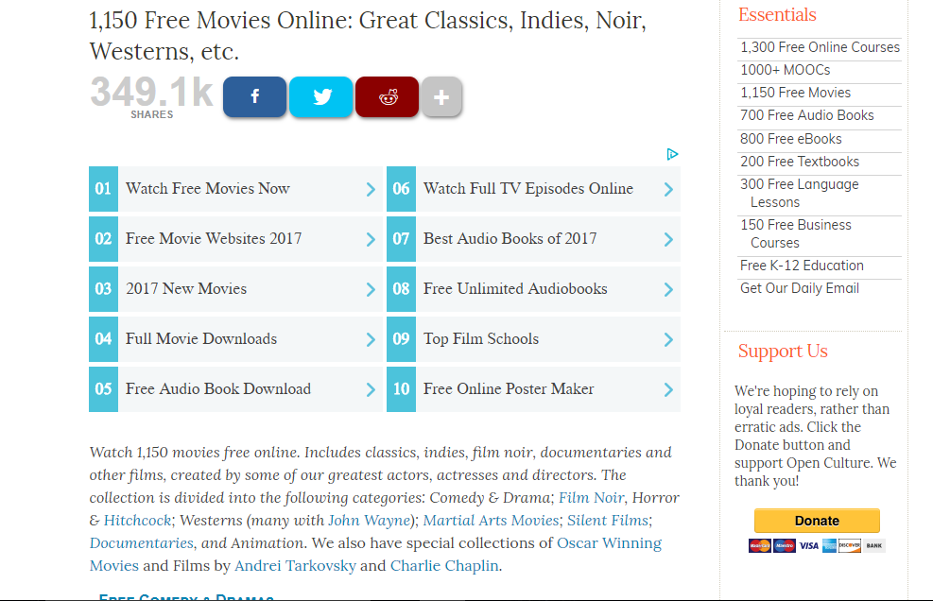Viewport: 933px width, 601px height.
Task: Share the page on Twitter
Action: click(320, 96)
